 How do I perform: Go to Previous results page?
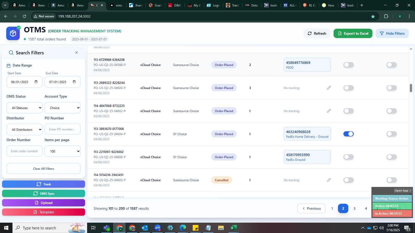tap(311, 208)
